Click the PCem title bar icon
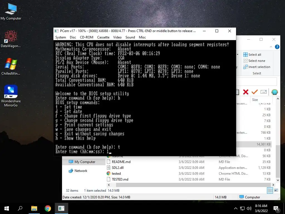The width and height of the screenshot is (285, 214). pos(56,31)
